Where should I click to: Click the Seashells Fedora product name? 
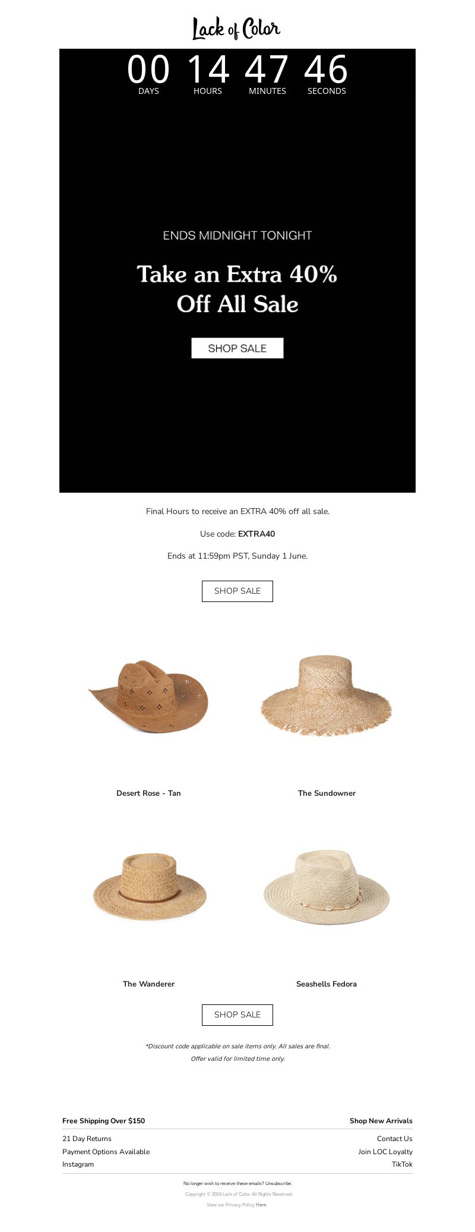[x=327, y=984]
